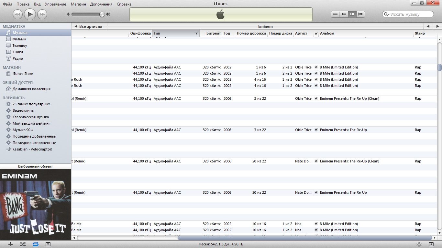Switch to the plain song list view
442x248 pixels.
[336, 14]
